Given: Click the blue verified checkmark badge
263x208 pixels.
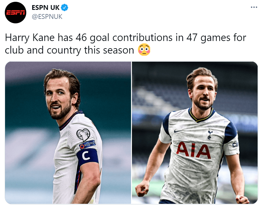Looking at the screenshot, I should point(64,8).
